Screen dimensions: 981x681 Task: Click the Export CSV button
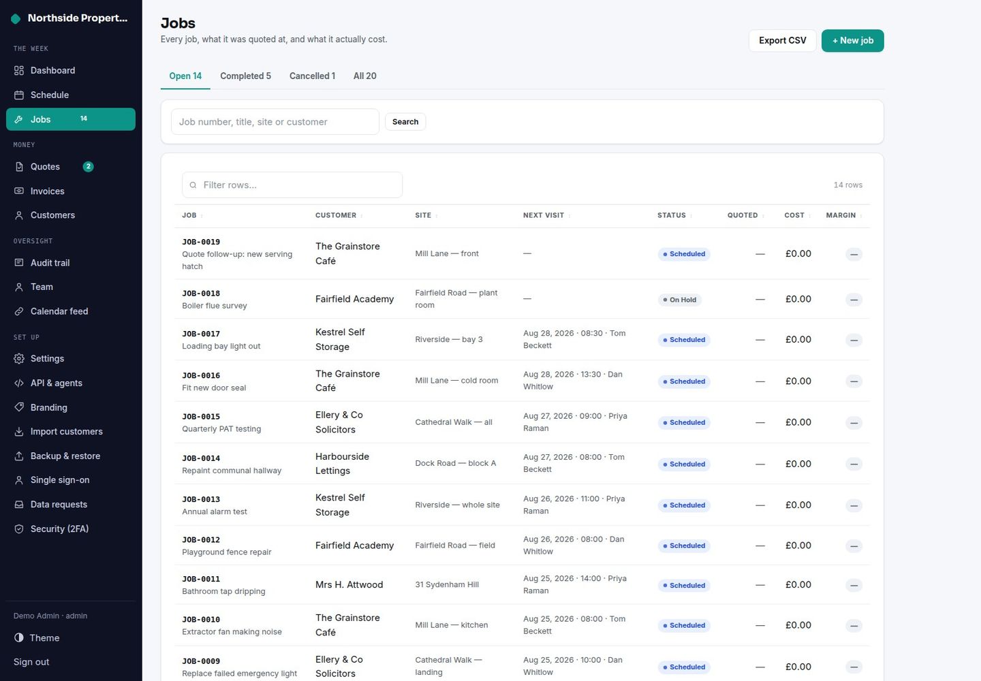coord(783,41)
